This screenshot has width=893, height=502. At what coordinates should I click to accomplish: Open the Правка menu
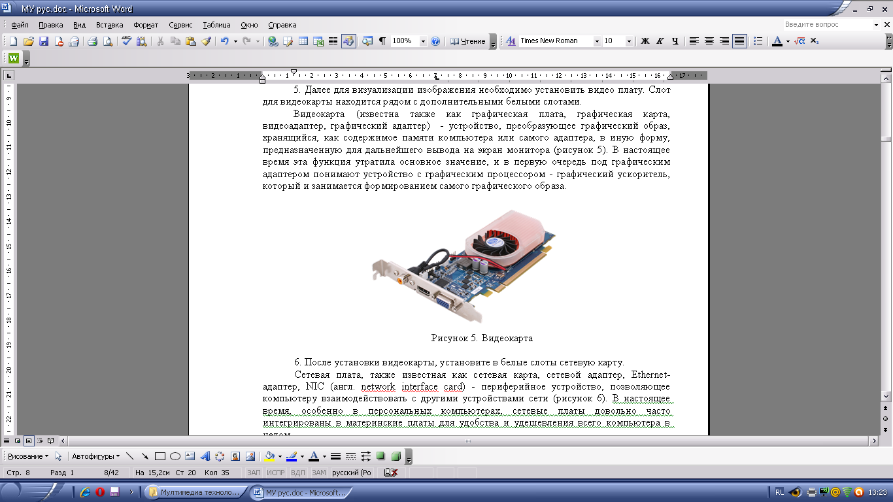tap(50, 25)
